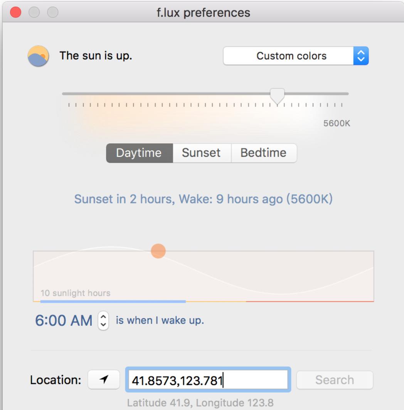404x410 pixels.
Task: Switch to the Bedtime segment
Action: click(x=264, y=153)
